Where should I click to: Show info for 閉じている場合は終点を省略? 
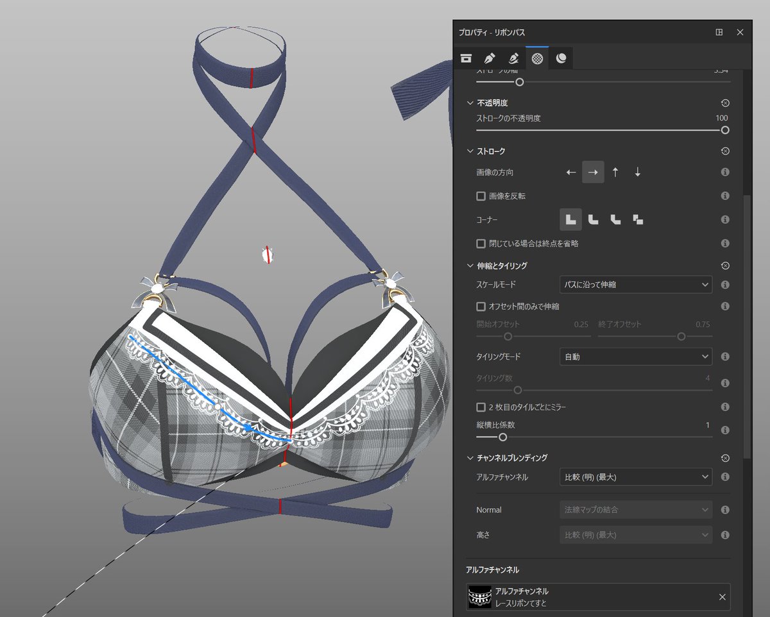coord(725,244)
